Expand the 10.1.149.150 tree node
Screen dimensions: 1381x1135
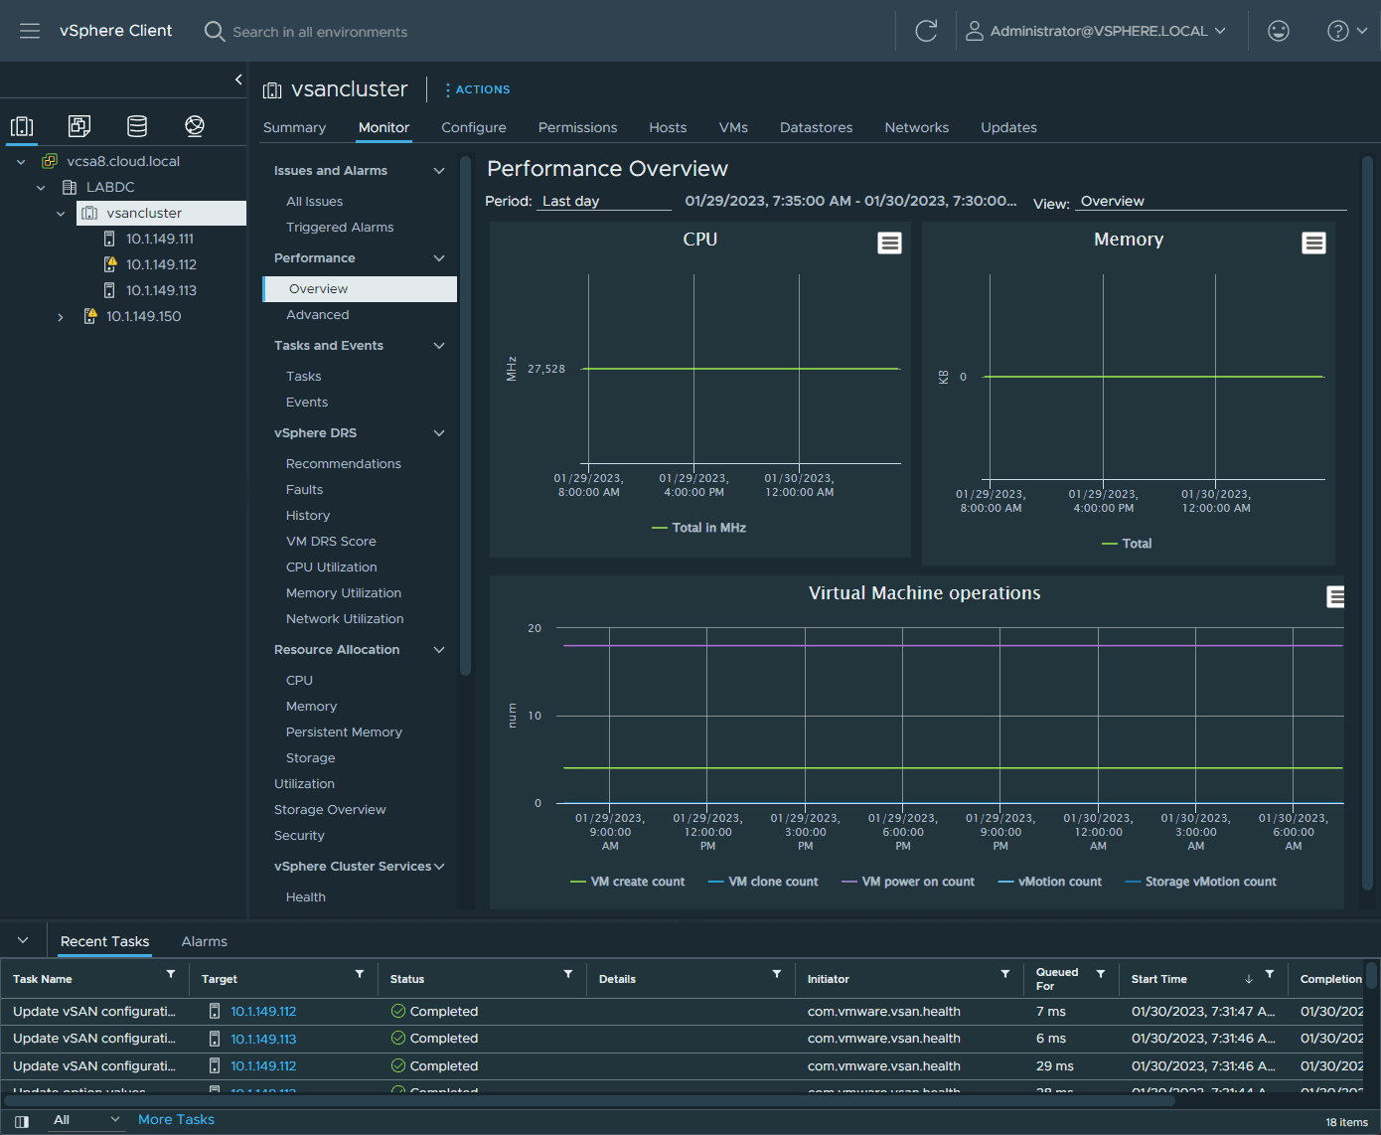point(61,317)
